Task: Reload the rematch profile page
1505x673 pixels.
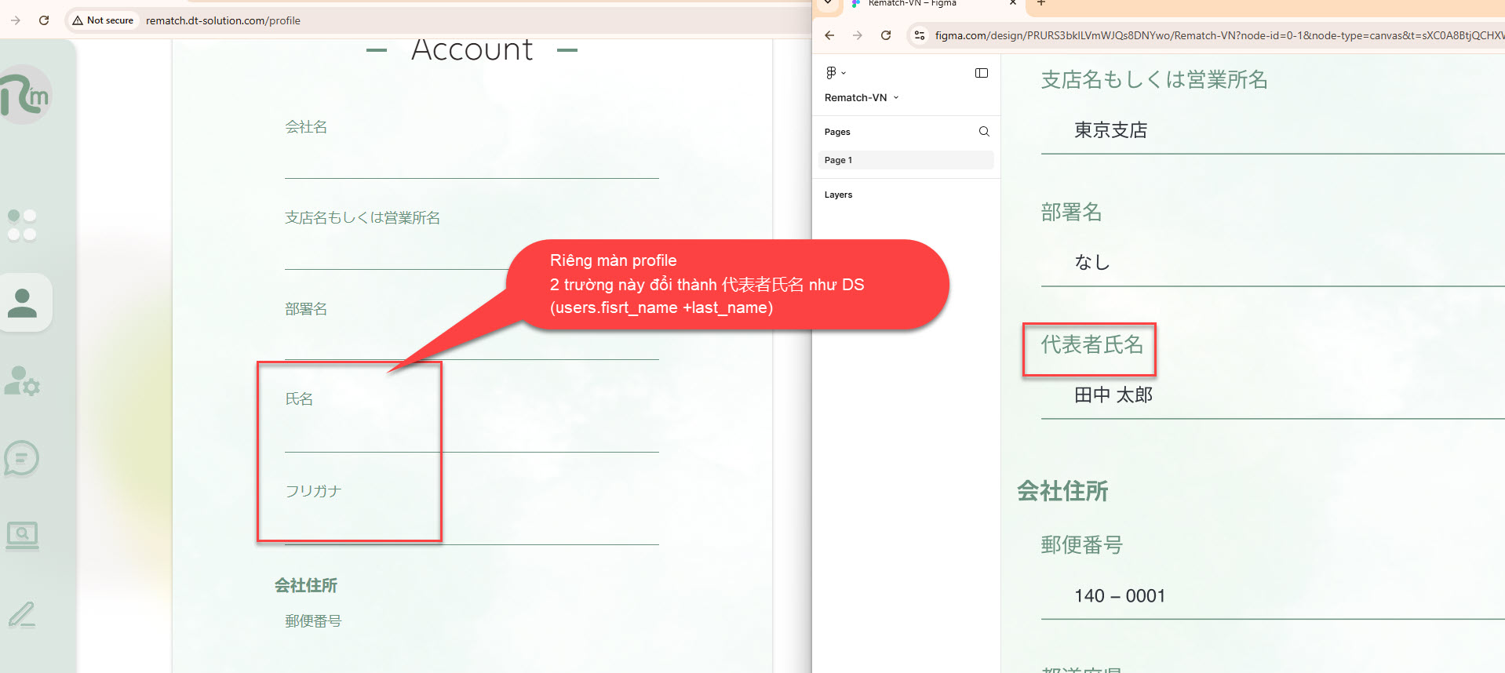Action: pyautogui.click(x=44, y=20)
